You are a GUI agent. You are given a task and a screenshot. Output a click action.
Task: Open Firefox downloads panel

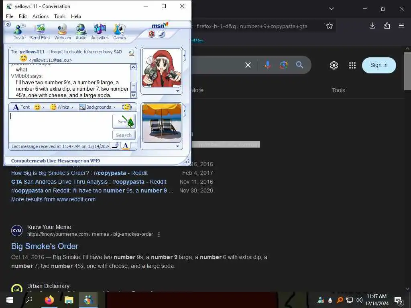[x=372, y=26]
